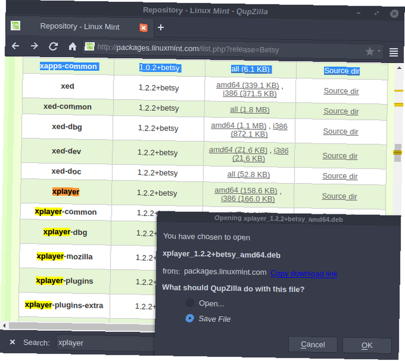405x361 pixels.
Task: Click Copy download link
Action: [x=304, y=274]
